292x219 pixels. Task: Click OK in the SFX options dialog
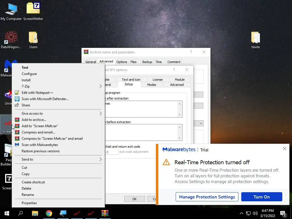tap(135, 199)
